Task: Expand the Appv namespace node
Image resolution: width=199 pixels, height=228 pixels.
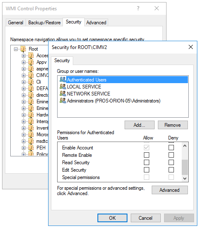Action: (23, 63)
